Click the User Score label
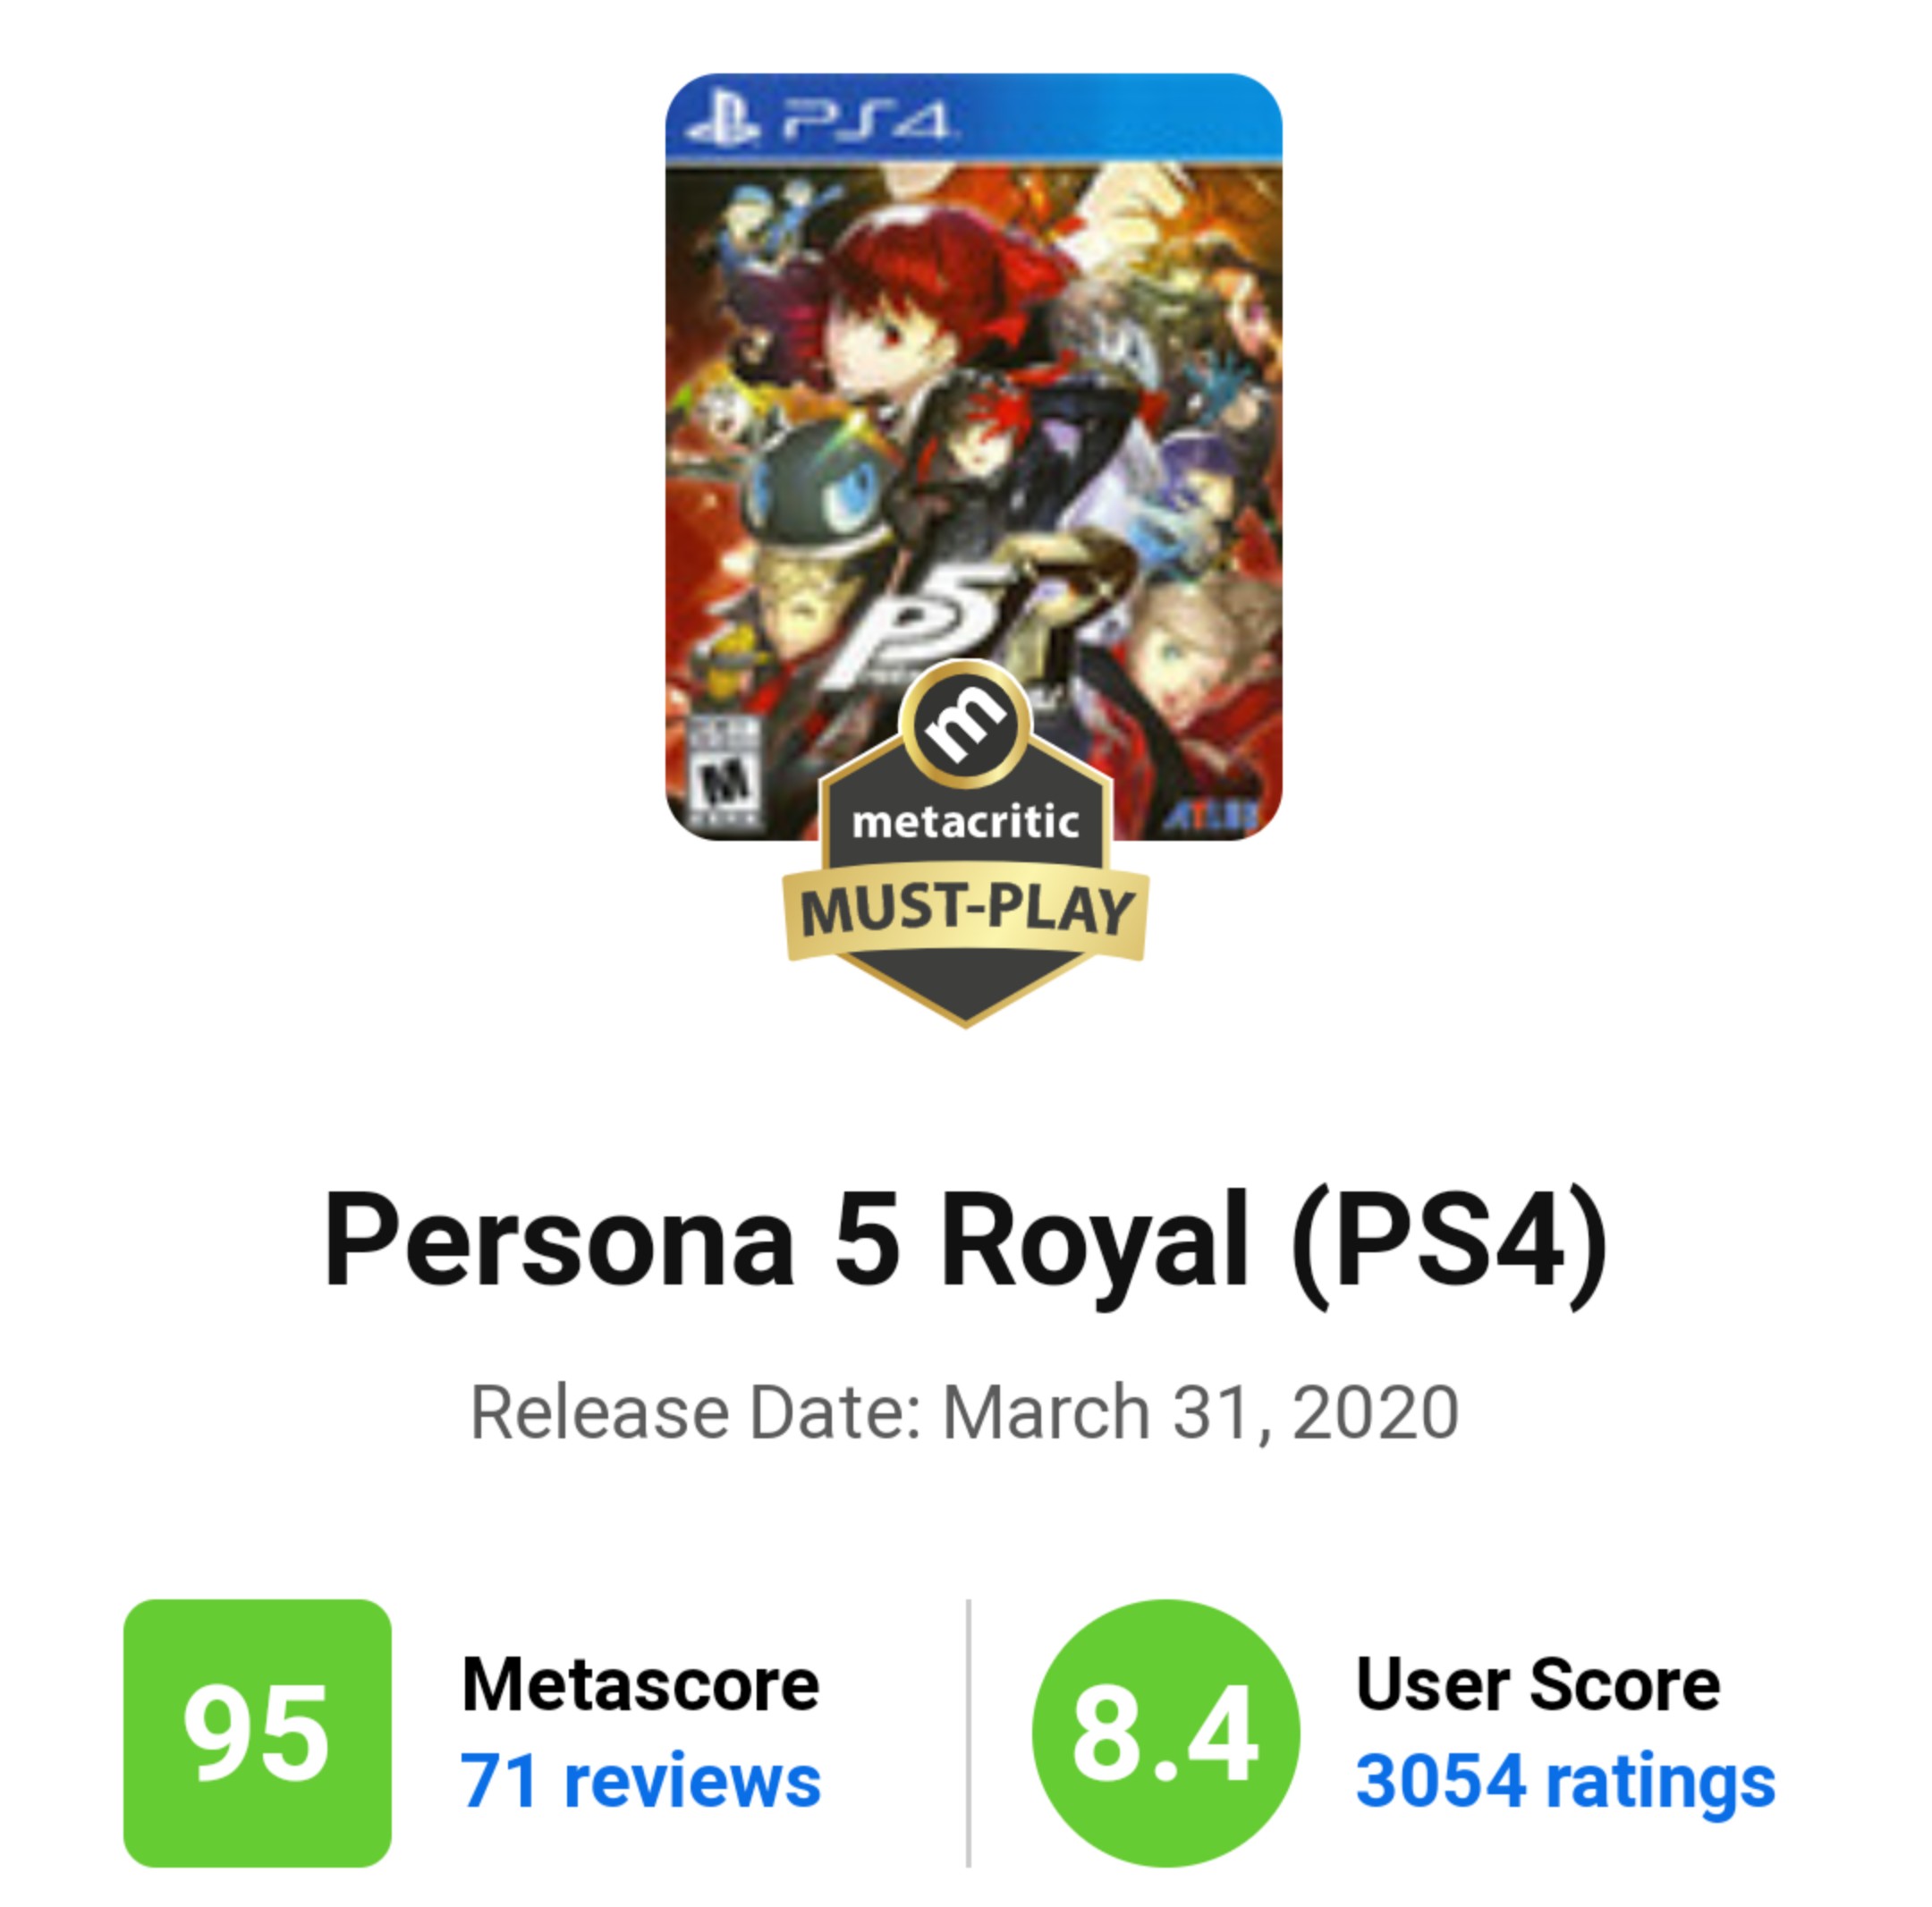 pyautogui.click(x=1537, y=1685)
